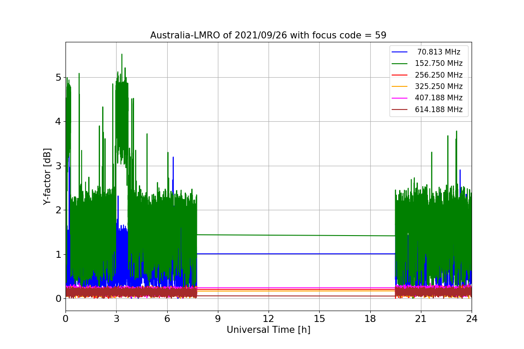Click y-axis tick label 5
Image resolution: width=524 pixels, height=349 pixels.
[x=58, y=78]
